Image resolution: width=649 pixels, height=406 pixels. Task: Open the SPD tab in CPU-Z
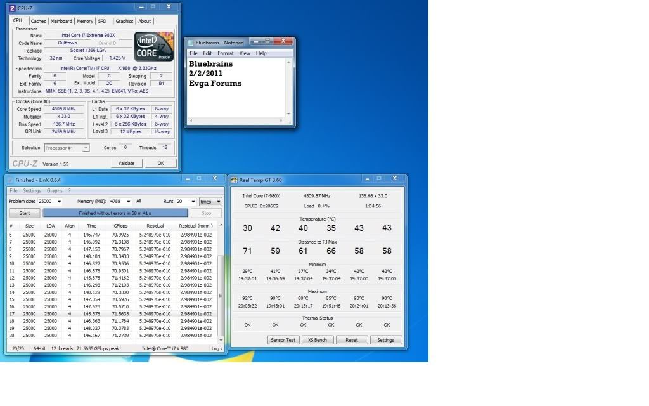pyautogui.click(x=102, y=21)
